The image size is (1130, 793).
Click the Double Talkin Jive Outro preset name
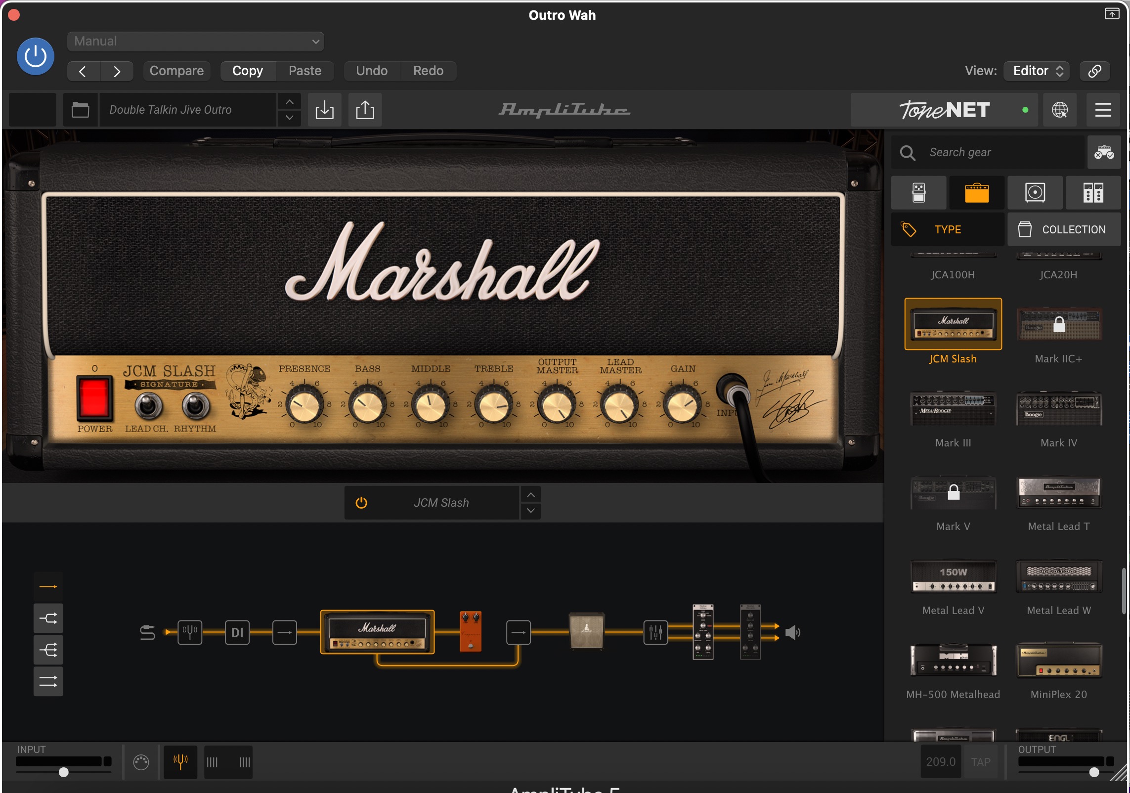[188, 109]
